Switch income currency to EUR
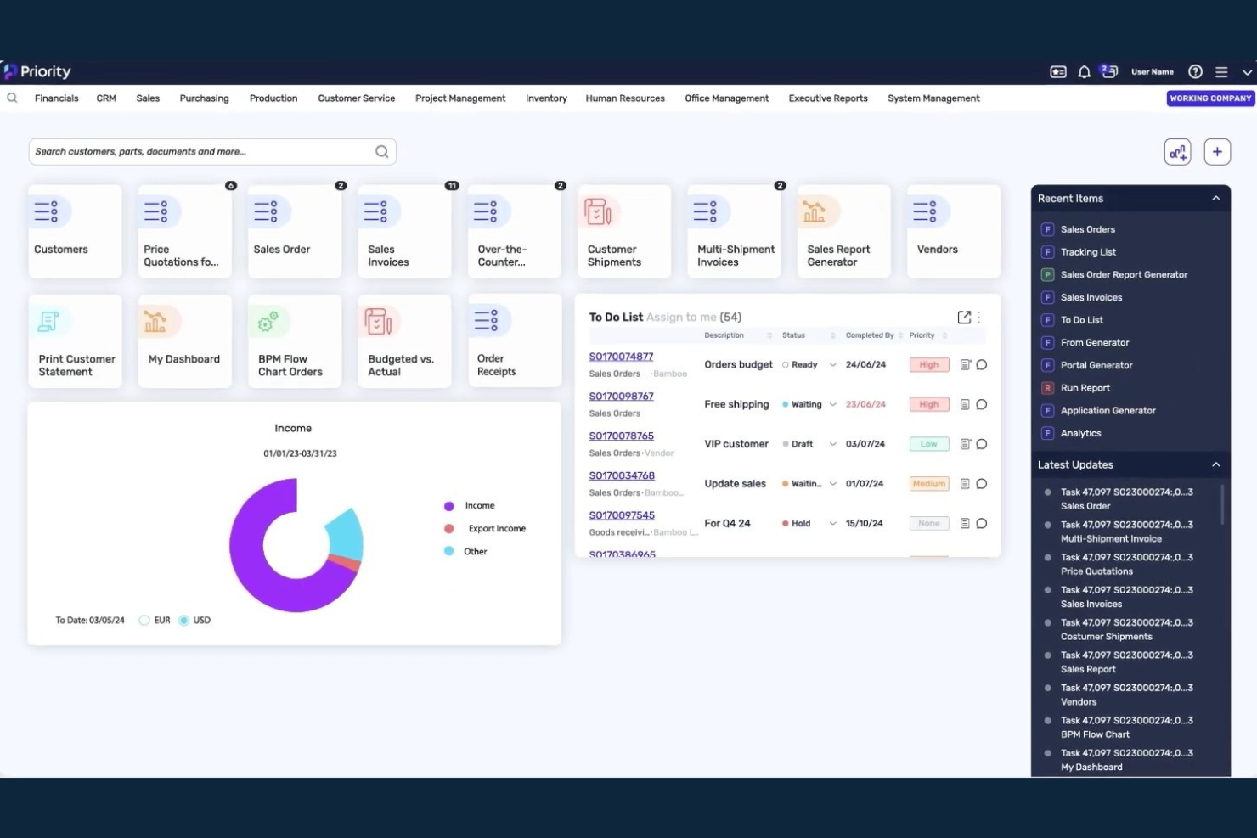This screenshot has width=1257, height=838. (x=144, y=620)
